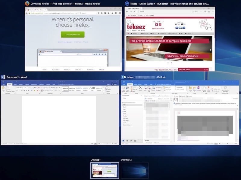Viewport: 241px width, 180px height.
Task: Click the Word icon beside Document1 title
Action: [x=3, y=77]
